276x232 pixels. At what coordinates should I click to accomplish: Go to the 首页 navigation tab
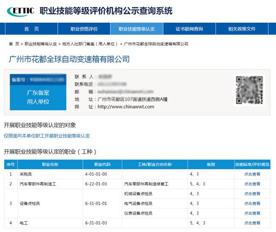[31, 29]
